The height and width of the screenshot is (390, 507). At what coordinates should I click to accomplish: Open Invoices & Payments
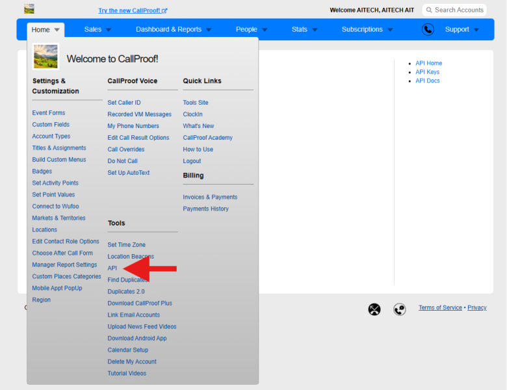tap(210, 197)
